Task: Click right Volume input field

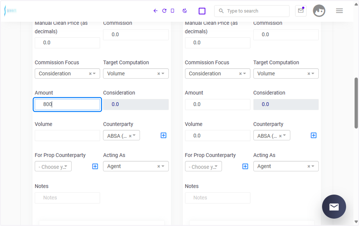Action: point(217,135)
